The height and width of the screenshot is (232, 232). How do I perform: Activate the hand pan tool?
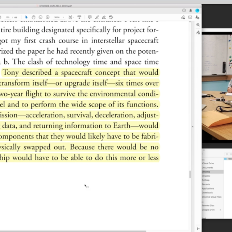(x=33, y=17)
